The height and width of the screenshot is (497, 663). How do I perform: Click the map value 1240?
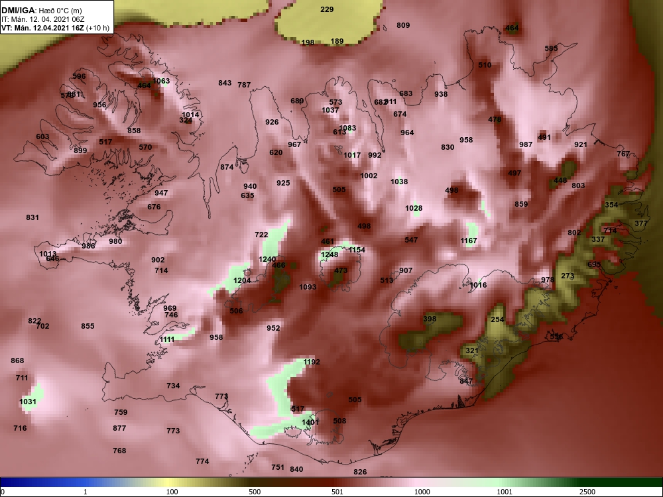267,260
